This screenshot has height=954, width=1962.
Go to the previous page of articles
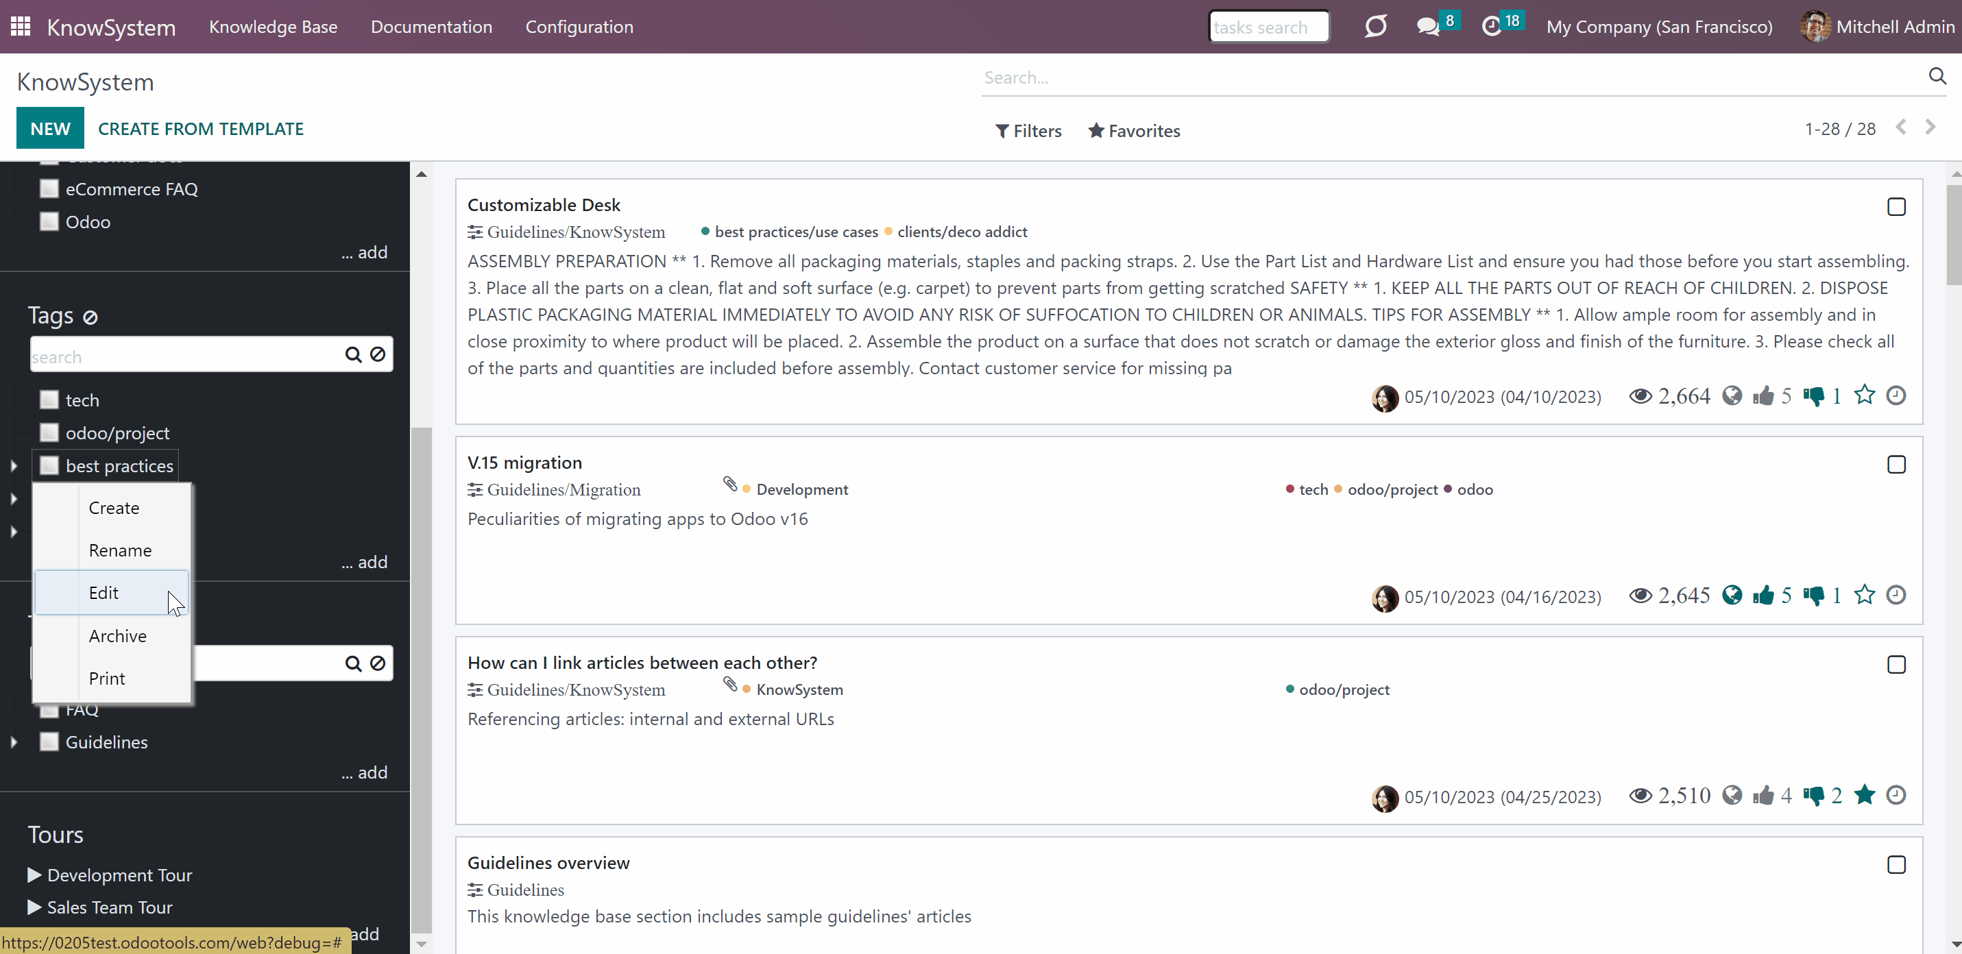(1901, 127)
